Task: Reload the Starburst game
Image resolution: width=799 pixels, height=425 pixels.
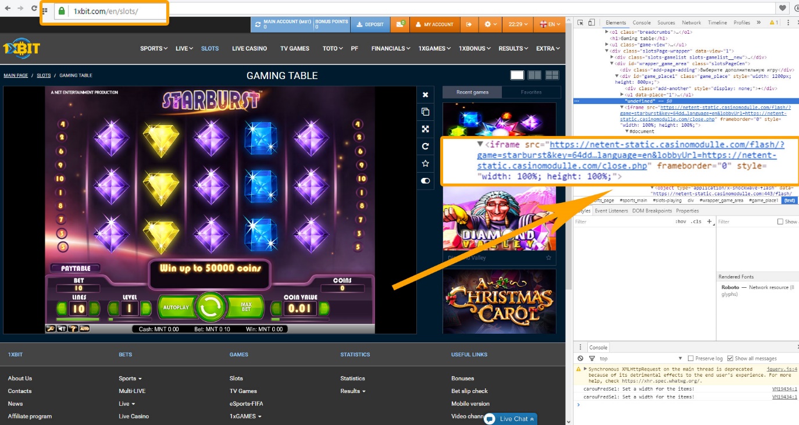Action: pos(425,147)
